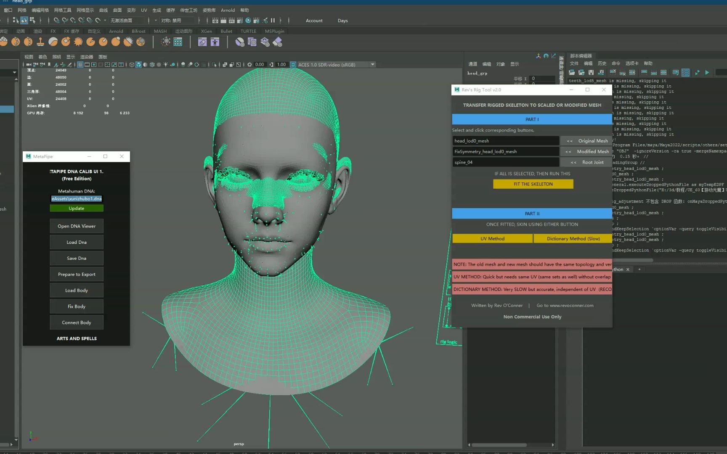Click the snowflake shelf icon

[x=166, y=42]
